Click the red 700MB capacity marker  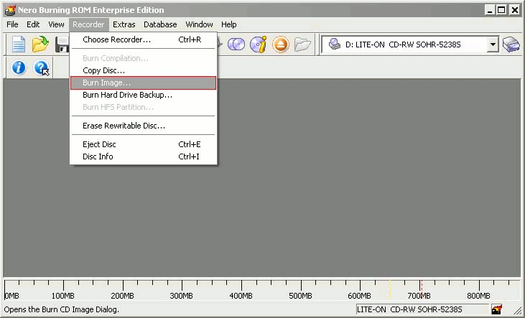tap(422, 289)
